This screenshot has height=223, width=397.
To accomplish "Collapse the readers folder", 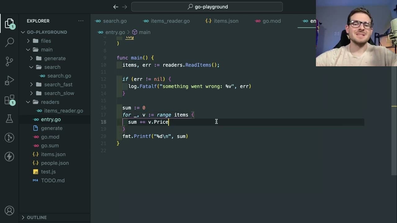I will pos(28,102).
